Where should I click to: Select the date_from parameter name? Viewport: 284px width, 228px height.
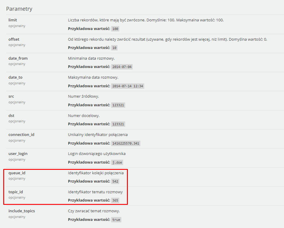click(x=18, y=58)
